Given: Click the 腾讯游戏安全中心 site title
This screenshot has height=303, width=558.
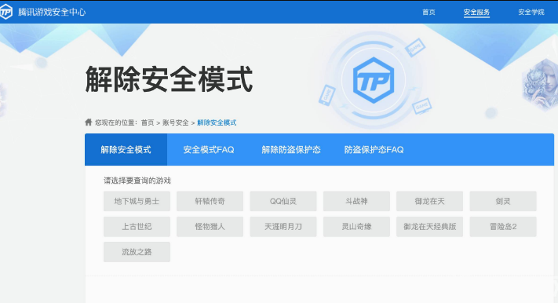Looking at the screenshot, I should (x=52, y=12).
